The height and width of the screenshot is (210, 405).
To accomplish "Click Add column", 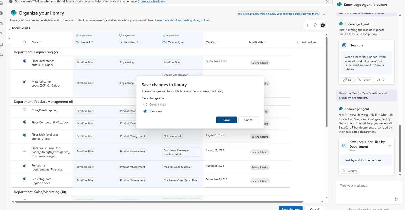I will click(x=307, y=42).
